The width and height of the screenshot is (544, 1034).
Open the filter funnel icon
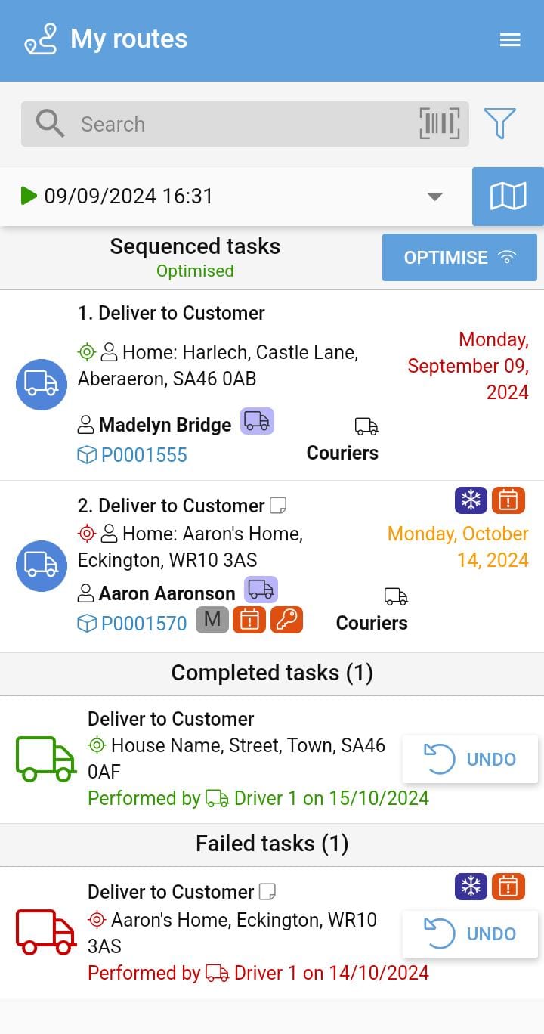coord(499,123)
